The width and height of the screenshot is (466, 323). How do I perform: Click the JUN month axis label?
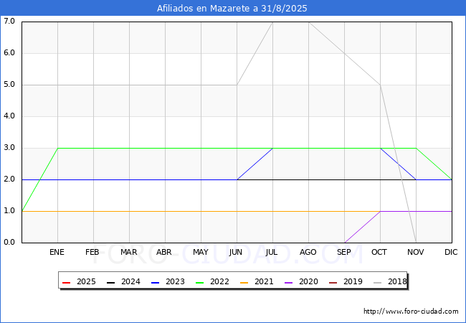click(236, 252)
